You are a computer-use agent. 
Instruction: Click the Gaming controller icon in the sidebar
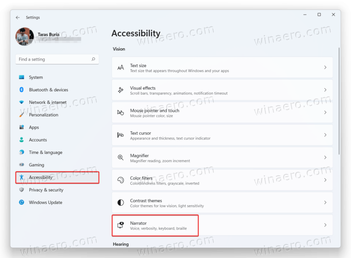[x=22, y=165]
